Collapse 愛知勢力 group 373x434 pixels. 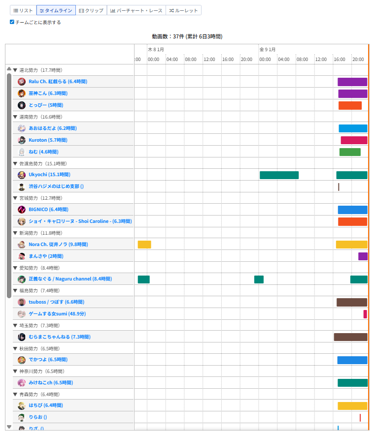click(15, 268)
